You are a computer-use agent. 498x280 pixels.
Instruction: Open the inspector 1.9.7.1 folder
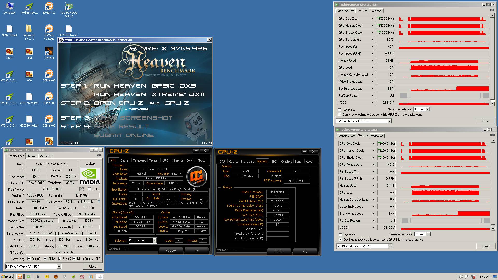[x=29, y=32]
